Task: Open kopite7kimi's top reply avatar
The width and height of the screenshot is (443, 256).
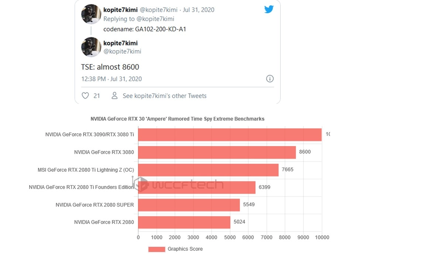Action: (91, 14)
